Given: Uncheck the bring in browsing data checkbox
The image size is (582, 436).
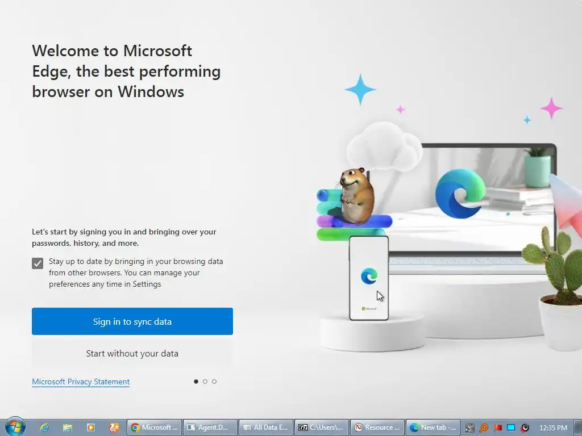Looking at the screenshot, I should pos(38,263).
